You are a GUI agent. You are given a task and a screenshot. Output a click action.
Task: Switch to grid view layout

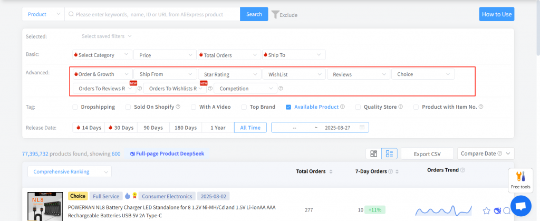(x=374, y=153)
